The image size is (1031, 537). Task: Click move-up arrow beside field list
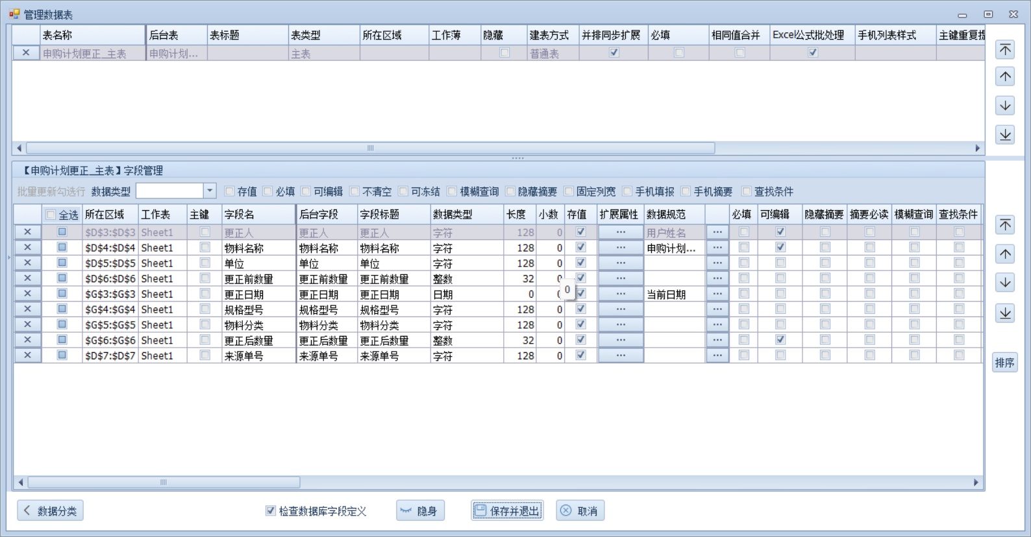click(x=1005, y=254)
